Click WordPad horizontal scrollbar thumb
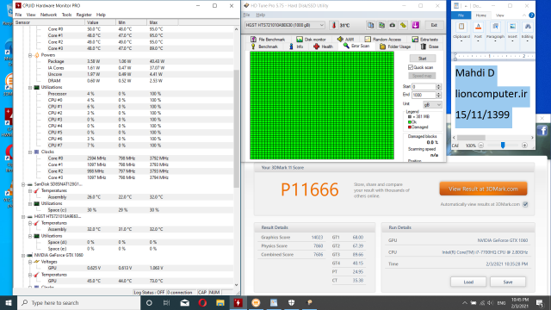551x310 pixels. click(471, 138)
